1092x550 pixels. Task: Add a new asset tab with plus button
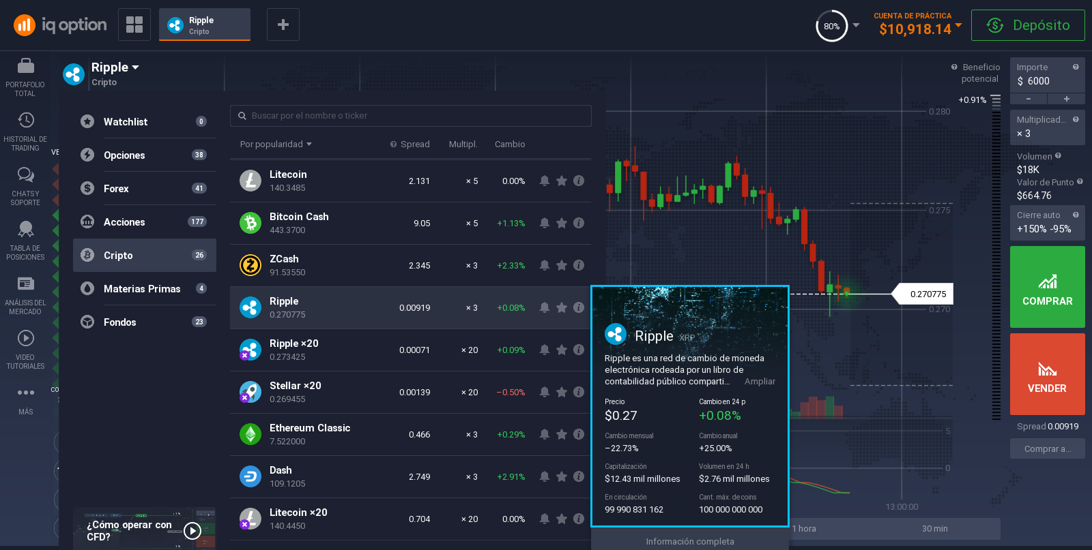[283, 25]
